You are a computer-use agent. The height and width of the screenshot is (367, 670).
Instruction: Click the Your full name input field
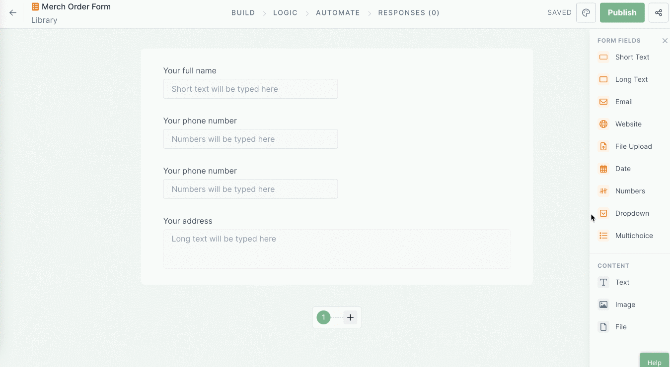(x=250, y=89)
